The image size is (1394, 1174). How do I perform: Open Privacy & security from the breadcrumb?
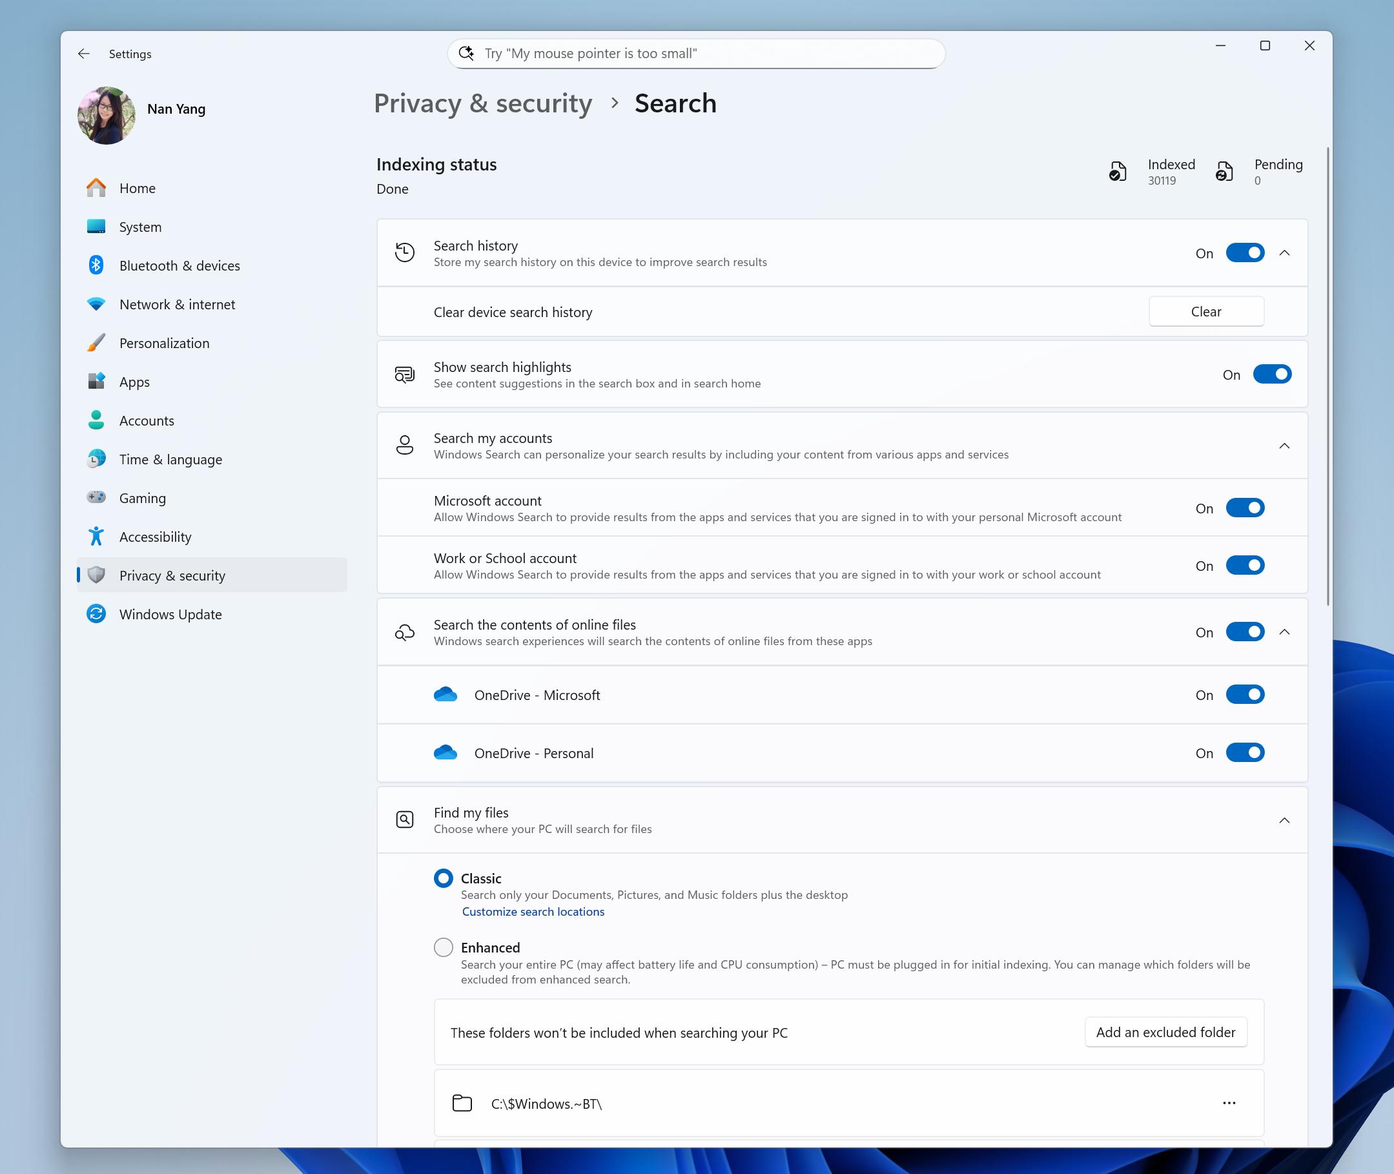[483, 104]
